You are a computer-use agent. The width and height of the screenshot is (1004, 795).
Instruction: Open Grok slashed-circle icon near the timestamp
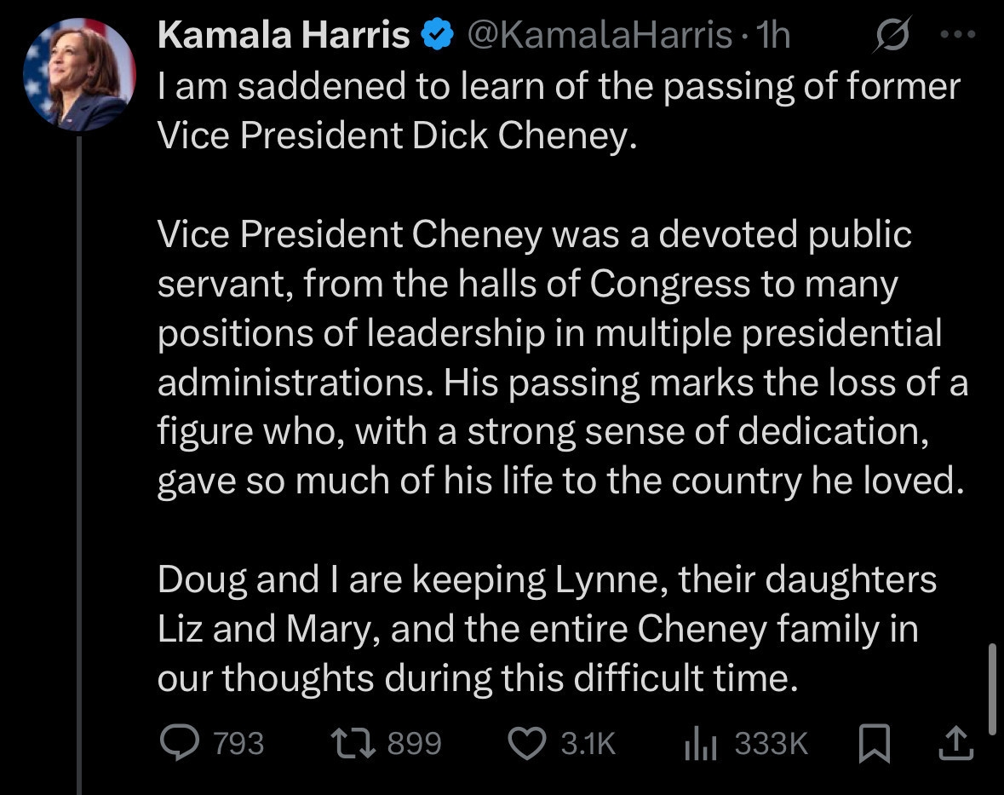(x=892, y=36)
